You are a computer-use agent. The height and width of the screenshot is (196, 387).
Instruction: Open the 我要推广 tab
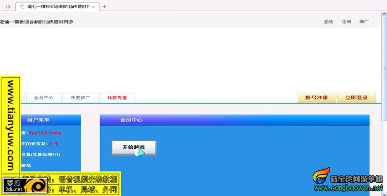coord(80,98)
